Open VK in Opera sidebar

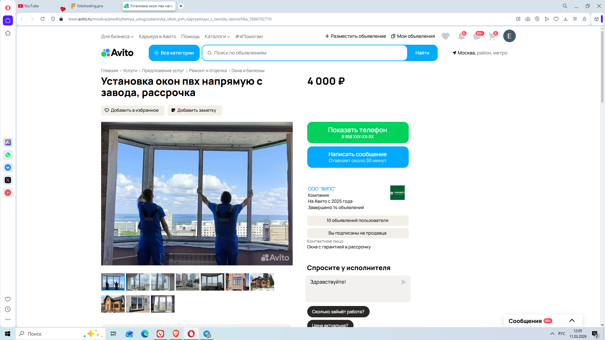tap(8, 167)
